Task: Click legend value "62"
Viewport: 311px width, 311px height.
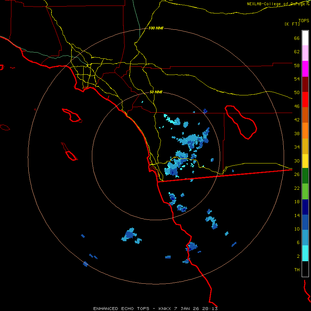Action: click(x=297, y=52)
